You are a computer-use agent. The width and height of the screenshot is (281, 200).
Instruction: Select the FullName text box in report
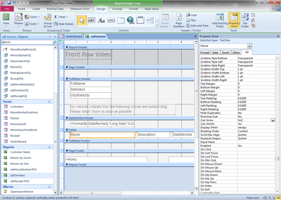tap(90, 84)
